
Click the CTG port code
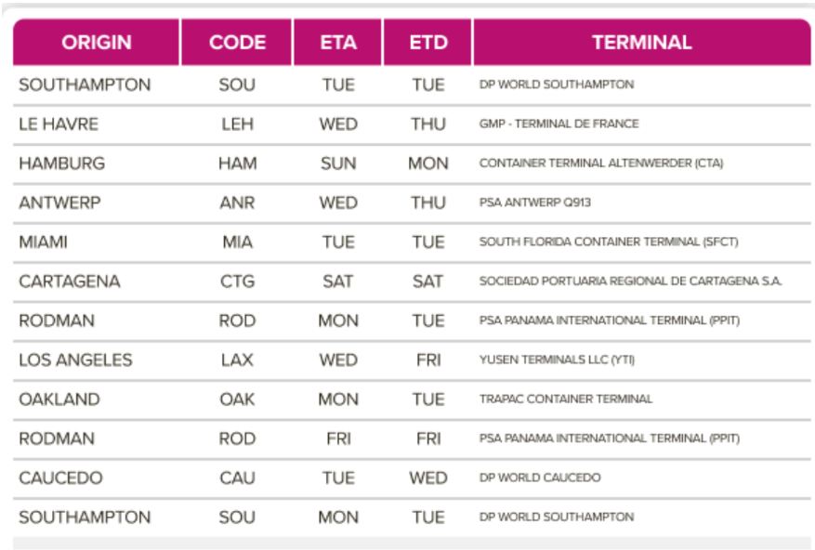click(x=237, y=282)
